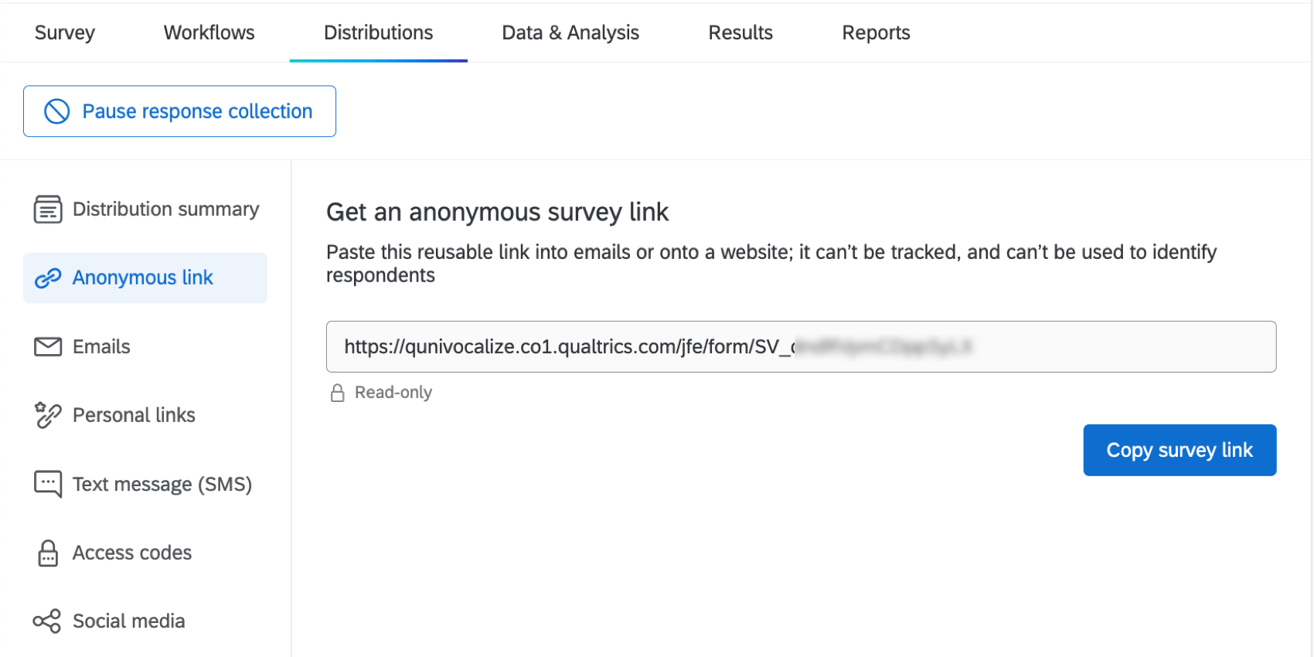Switch to the Reports tab
This screenshot has width=1314, height=657.
click(875, 32)
